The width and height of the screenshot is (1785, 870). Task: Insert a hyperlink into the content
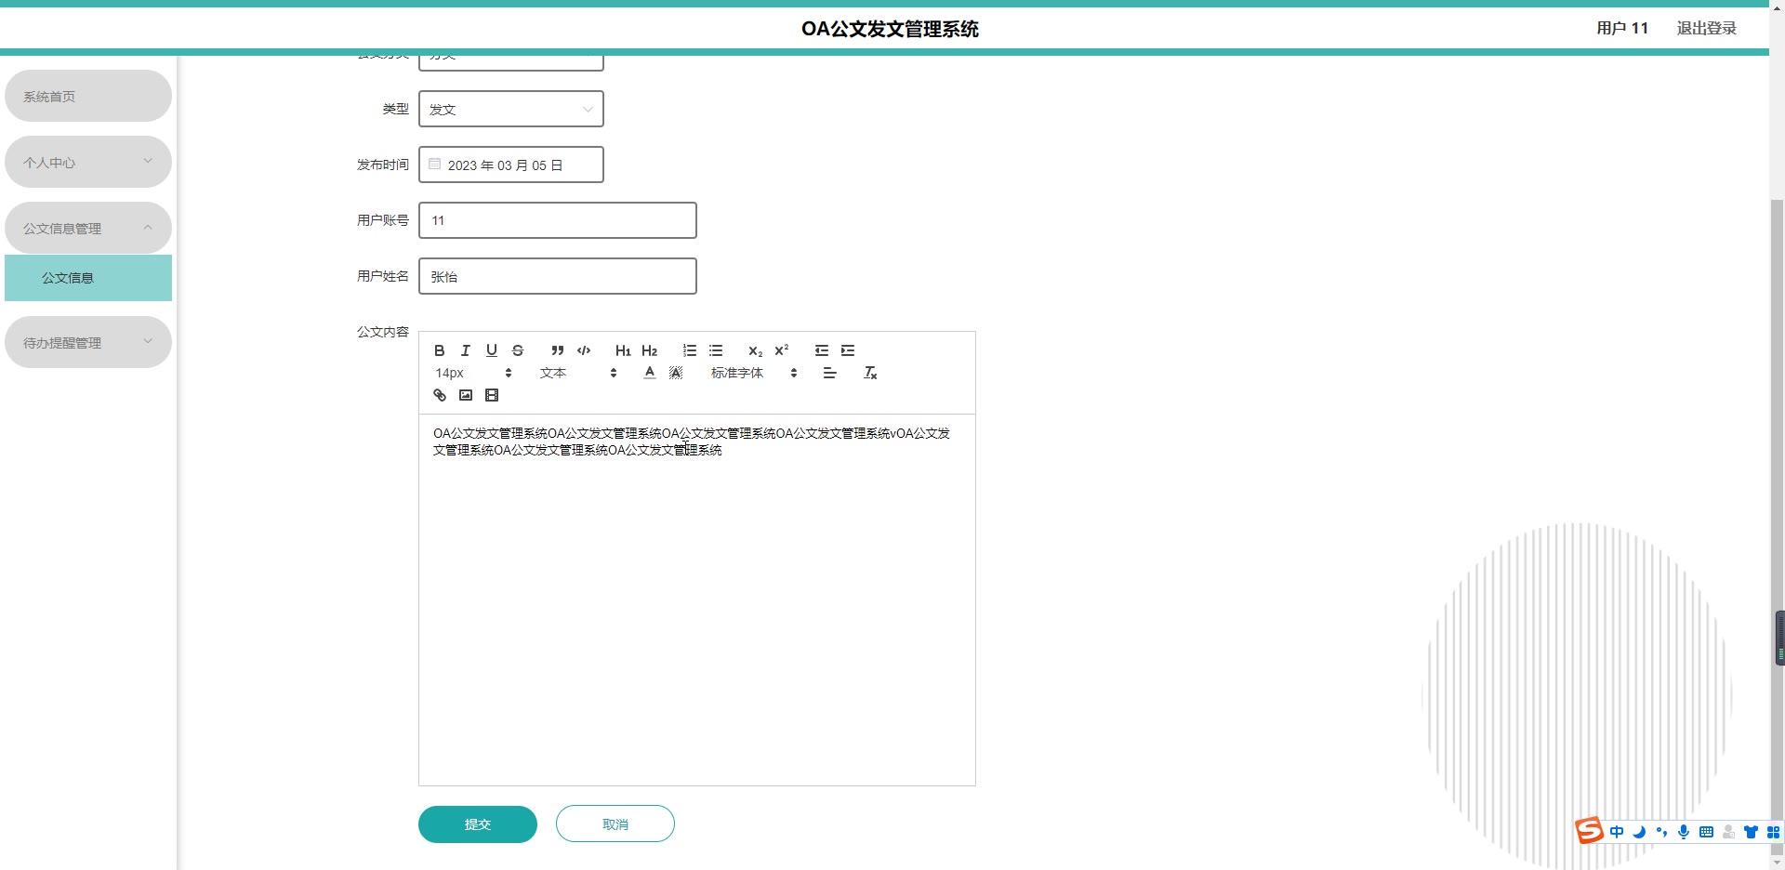point(440,395)
